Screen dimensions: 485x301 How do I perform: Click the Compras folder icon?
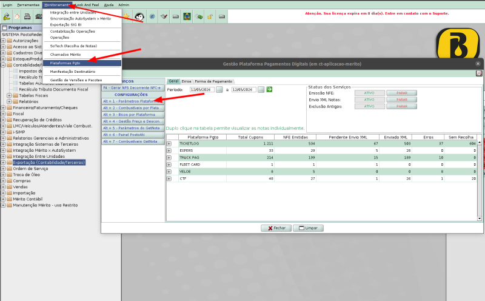[9, 180]
